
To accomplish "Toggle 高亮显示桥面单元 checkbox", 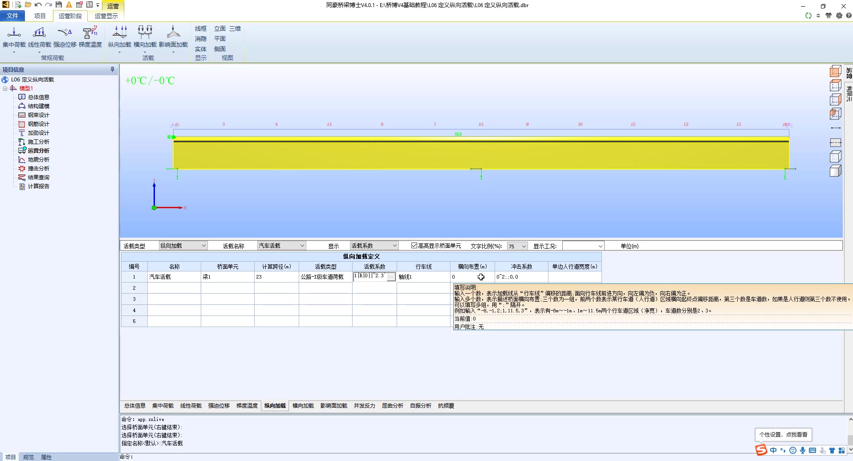I will (x=414, y=246).
